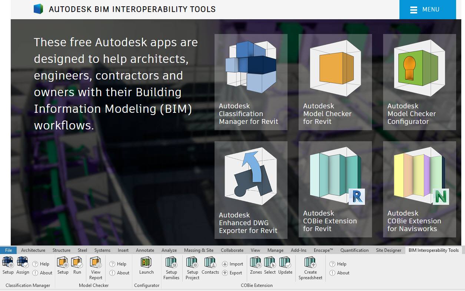Switch to the Analyze ribbon tab
The width and height of the screenshot is (465, 291).
click(x=169, y=250)
